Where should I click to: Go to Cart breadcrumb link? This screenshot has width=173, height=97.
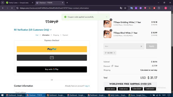pyautogui.click(x=37, y=35)
